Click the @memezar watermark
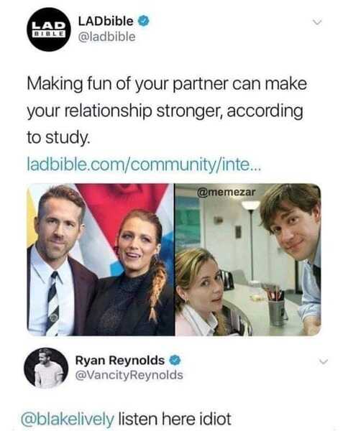The image size is (348, 431). pyautogui.click(x=226, y=192)
